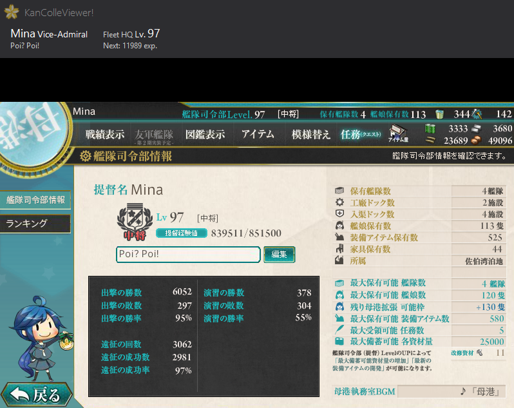Click the green fuel drum resource icon
The image size is (514, 408).
point(430,128)
